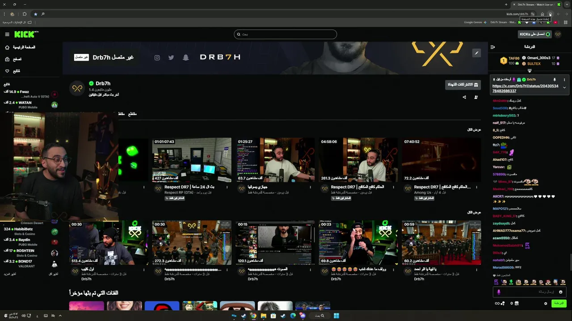Open the 04:58:06 video thumbnail
This screenshot has height=321, width=572.
[358, 160]
